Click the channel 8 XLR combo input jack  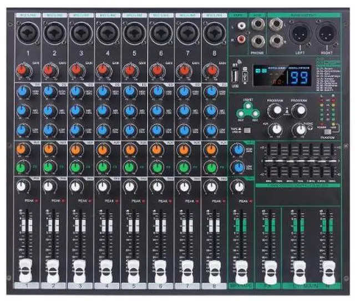[x=214, y=33]
